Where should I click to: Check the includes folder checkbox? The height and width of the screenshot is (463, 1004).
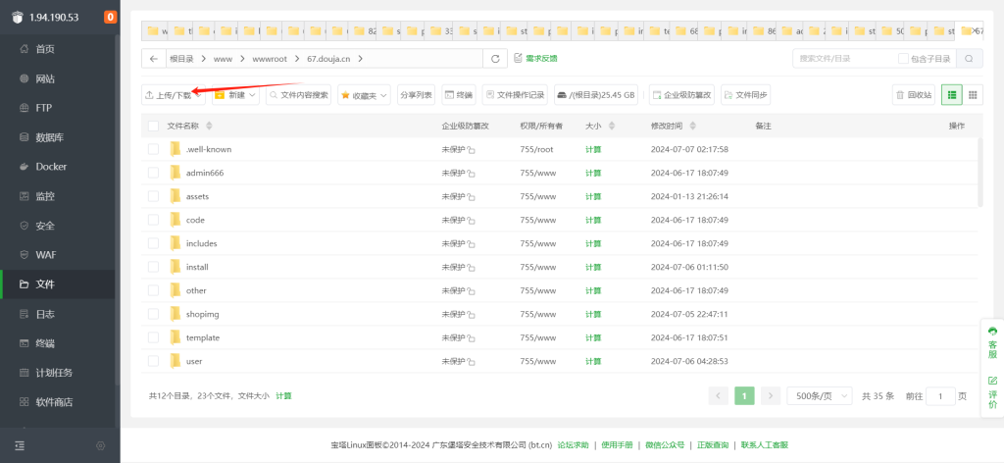[x=153, y=243]
